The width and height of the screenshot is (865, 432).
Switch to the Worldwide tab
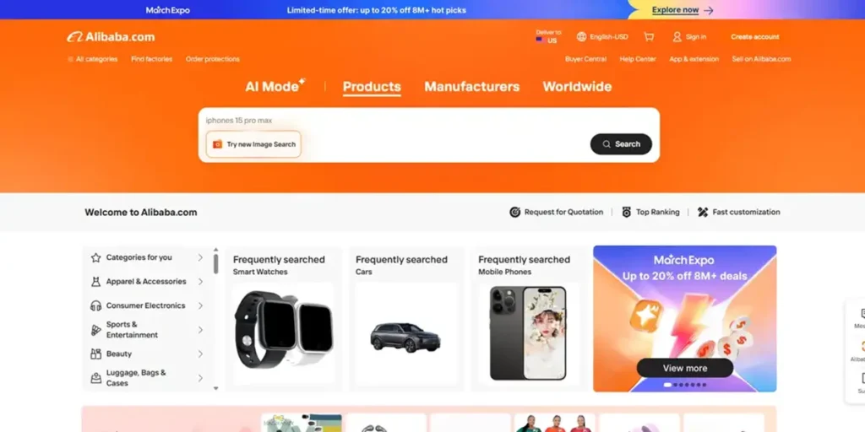[577, 87]
